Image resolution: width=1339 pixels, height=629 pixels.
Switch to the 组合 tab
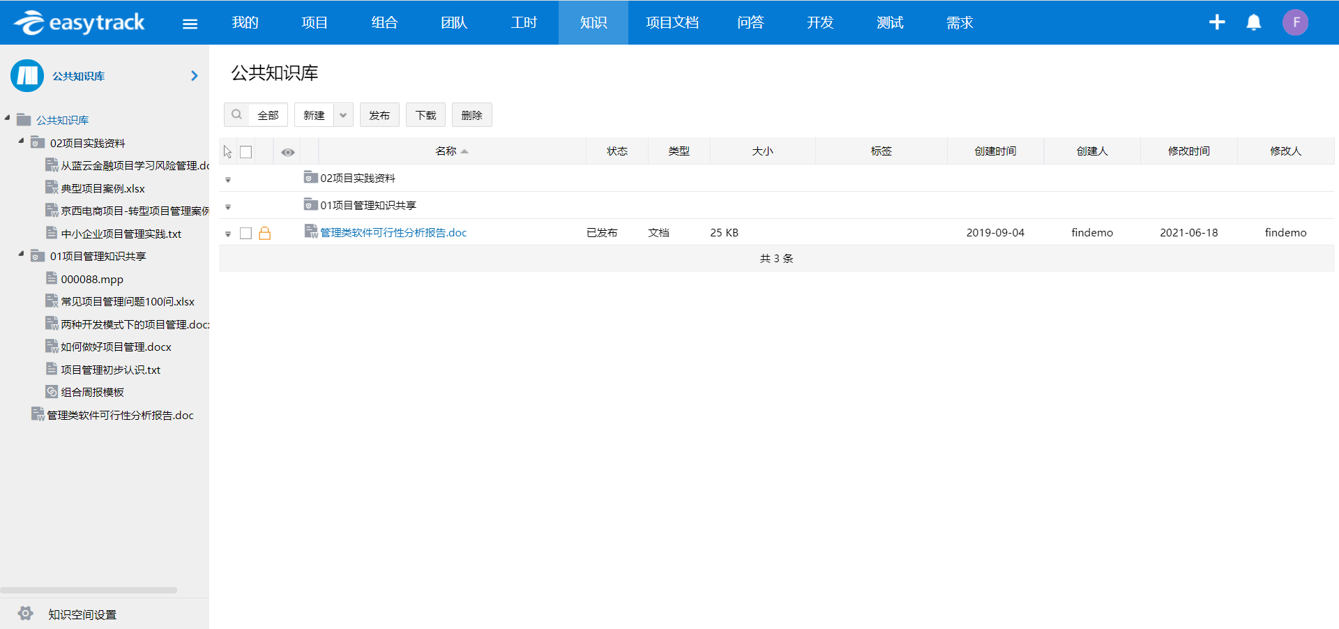coord(384,22)
